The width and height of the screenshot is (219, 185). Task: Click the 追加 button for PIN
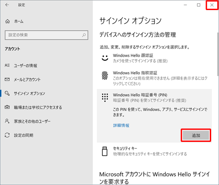[x=196, y=135]
